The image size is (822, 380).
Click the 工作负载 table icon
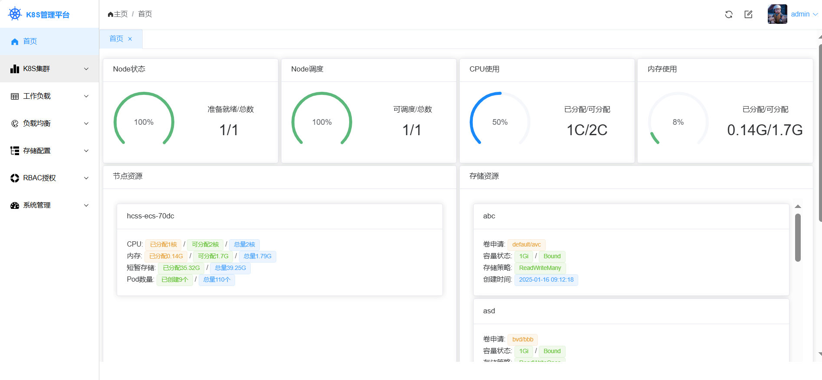coord(15,96)
